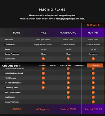The image size is (105, 116).
Task: Click Monthly plan's Change Data Center checkmark
Action: tap(93, 102)
